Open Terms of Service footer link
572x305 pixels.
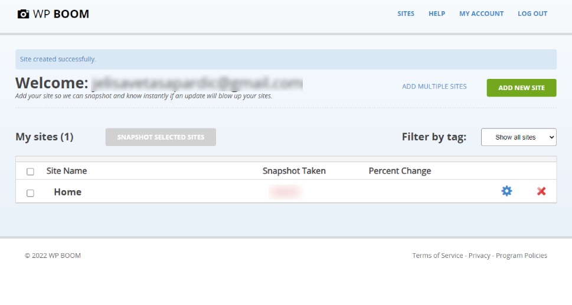437,256
